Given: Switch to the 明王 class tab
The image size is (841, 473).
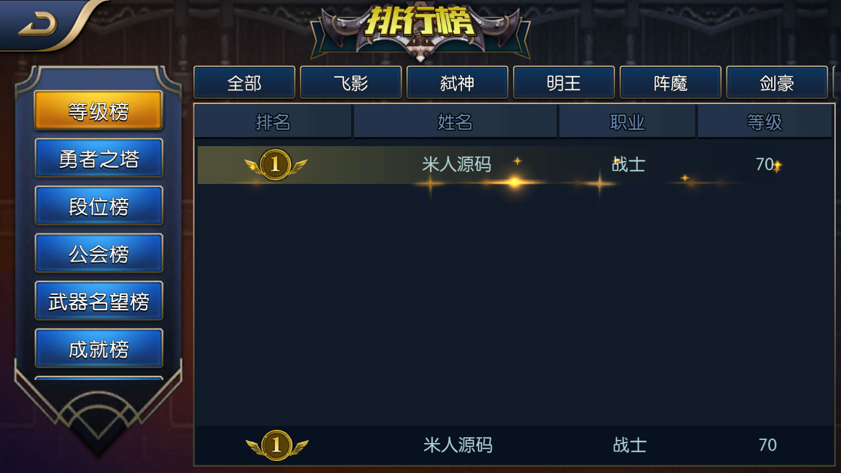Looking at the screenshot, I should (x=564, y=83).
